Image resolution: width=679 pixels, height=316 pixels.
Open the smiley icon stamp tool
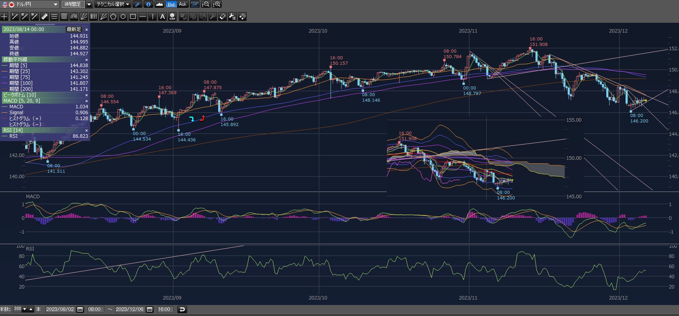point(172,16)
